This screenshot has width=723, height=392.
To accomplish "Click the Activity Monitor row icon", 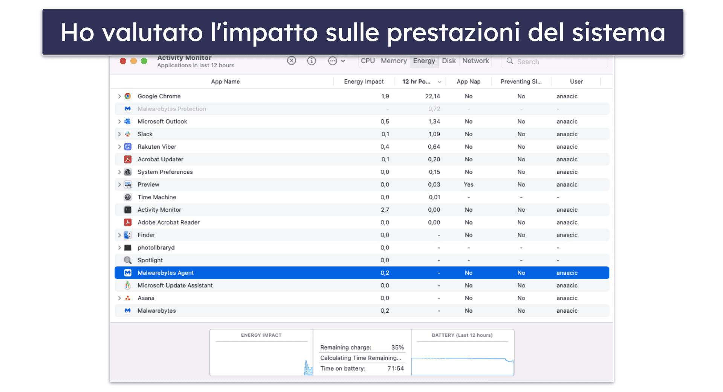I will click(x=128, y=210).
